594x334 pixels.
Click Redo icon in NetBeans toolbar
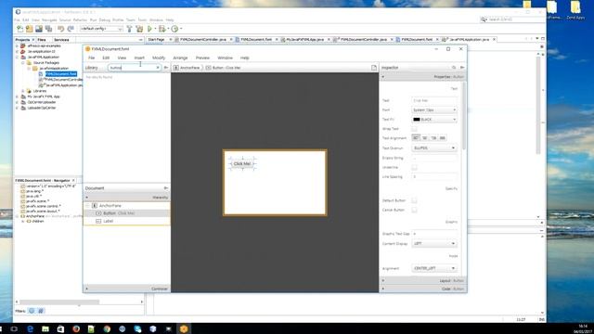pyautogui.click(x=71, y=29)
